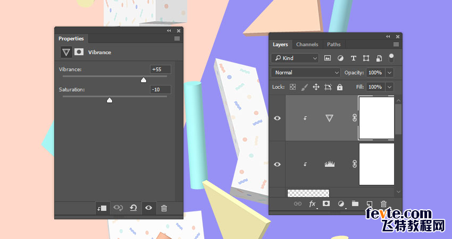Click the Layers panel scrollbar thumb
Viewport: 452px width, 239px height.
pos(398,119)
